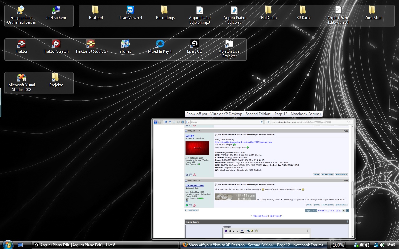Open the Beatport folder
Image resolution: width=399 pixels, height=249 pixels.
(x=96, y=13)
